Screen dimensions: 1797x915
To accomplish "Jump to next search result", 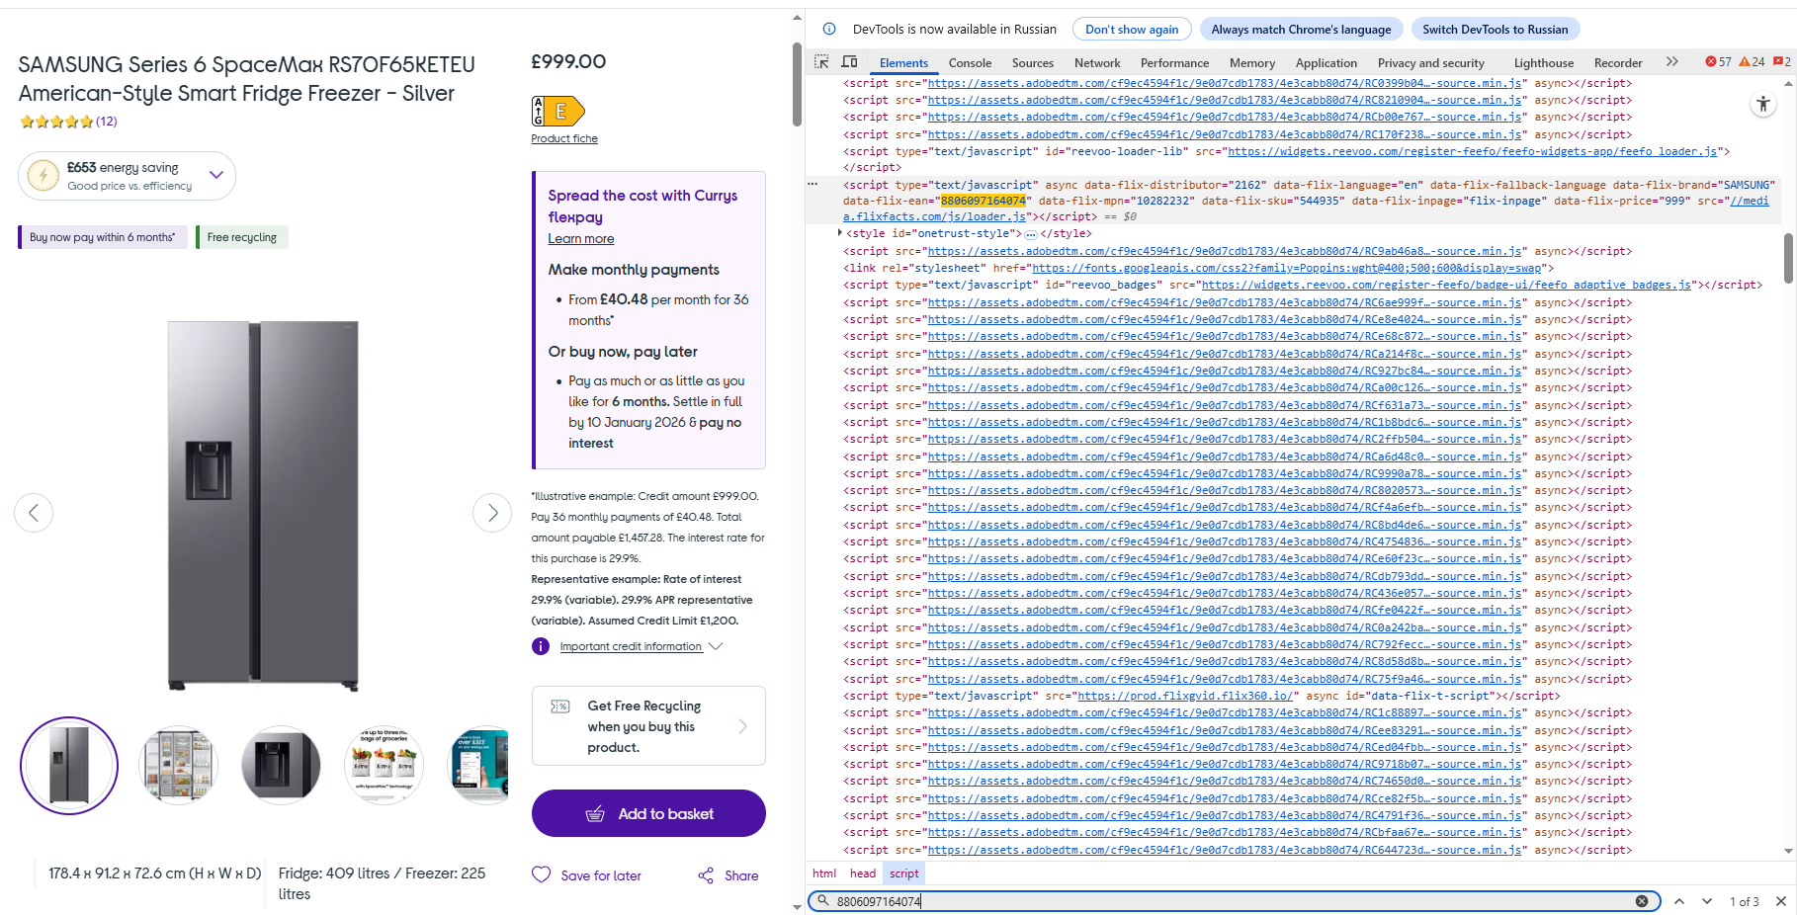I will tap(1707, 901).
